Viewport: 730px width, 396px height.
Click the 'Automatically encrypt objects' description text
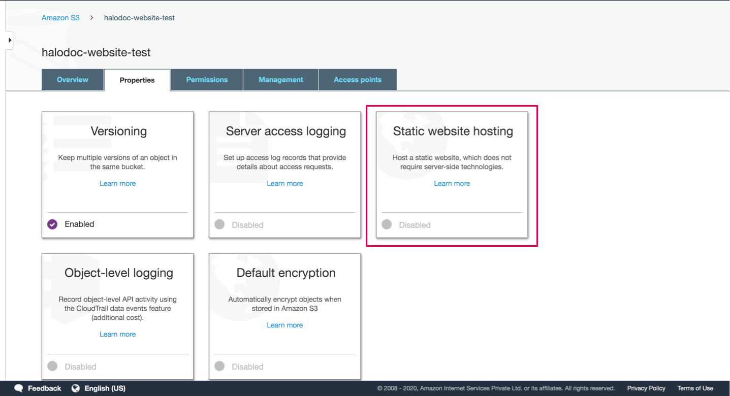point(285,304)
